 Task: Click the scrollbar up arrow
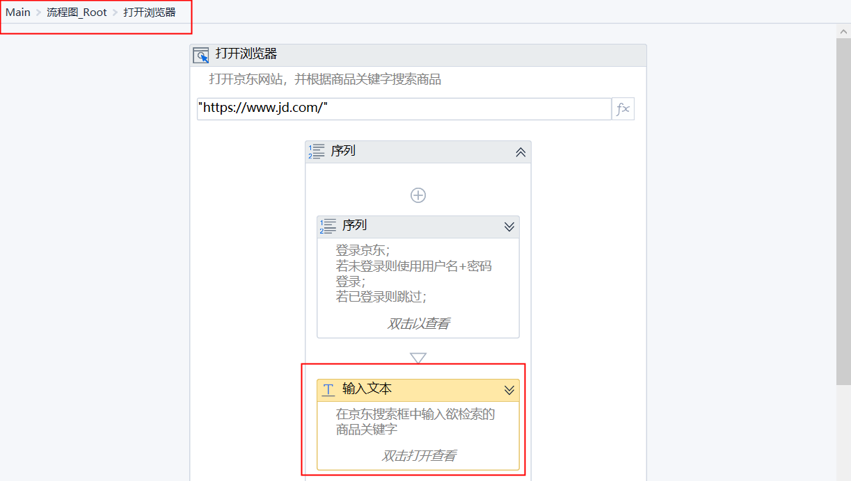843,30
